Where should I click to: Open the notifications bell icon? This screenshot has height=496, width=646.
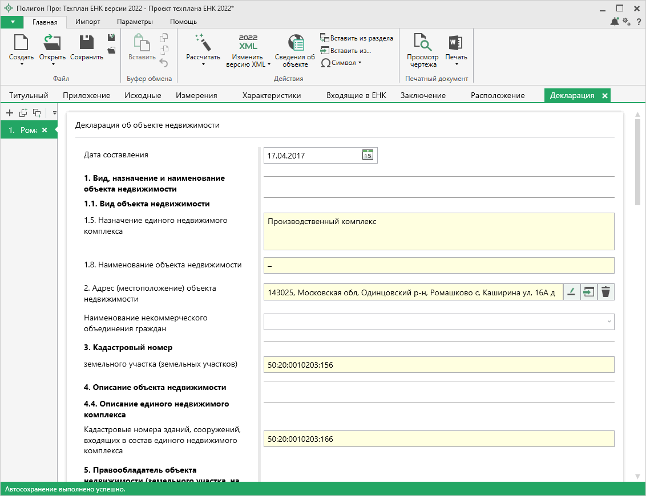(615, 22)
